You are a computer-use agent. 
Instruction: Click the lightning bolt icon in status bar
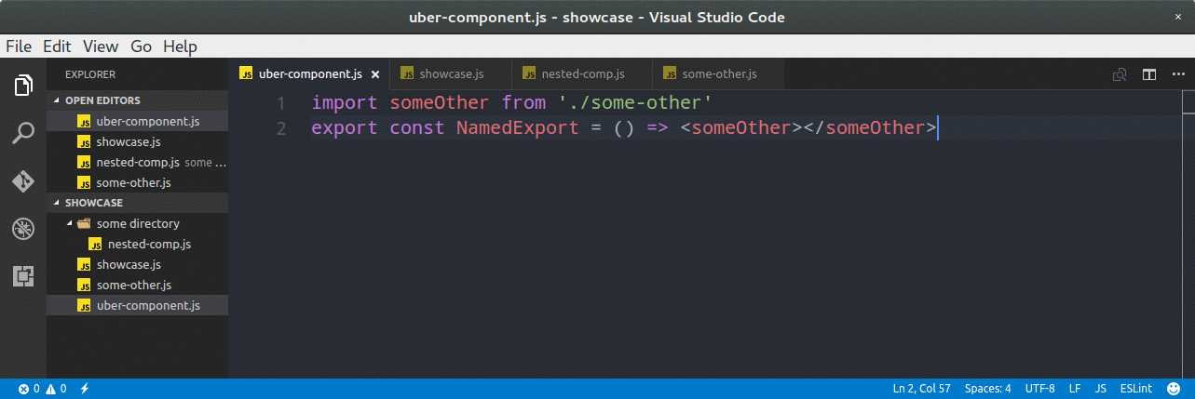pyautogui.click(x=84, y=389)
